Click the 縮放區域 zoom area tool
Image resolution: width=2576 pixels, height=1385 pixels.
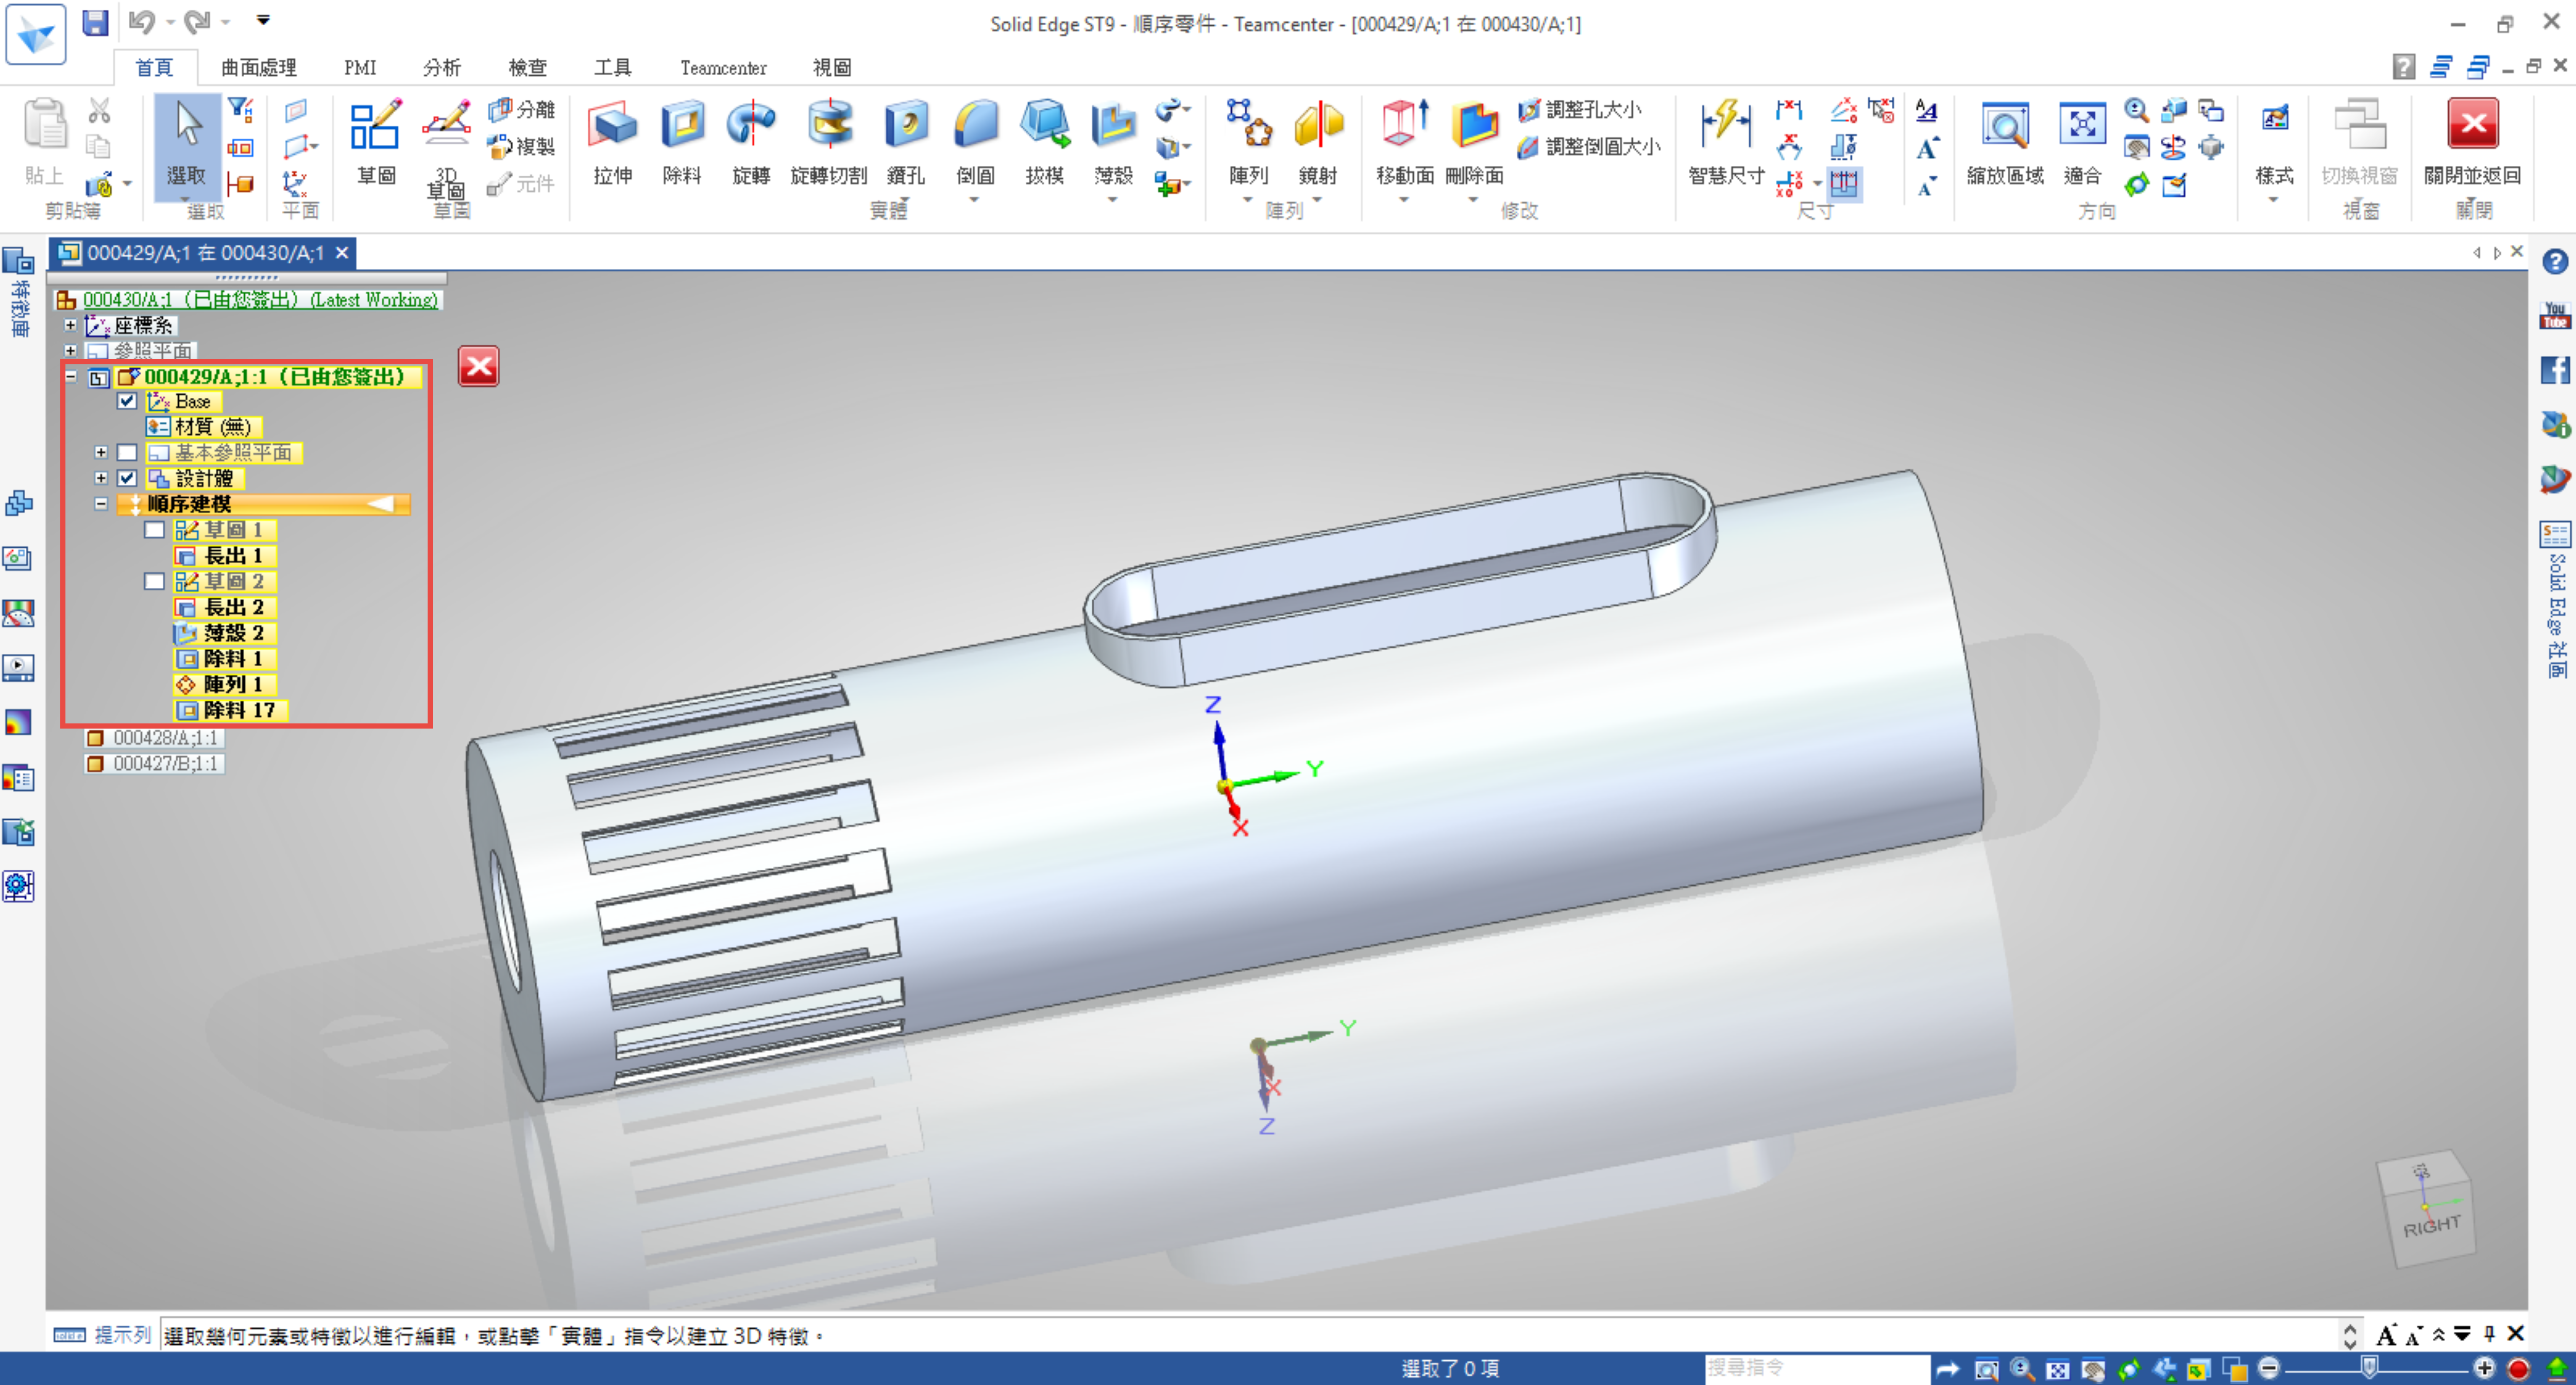pos(2005,141)
